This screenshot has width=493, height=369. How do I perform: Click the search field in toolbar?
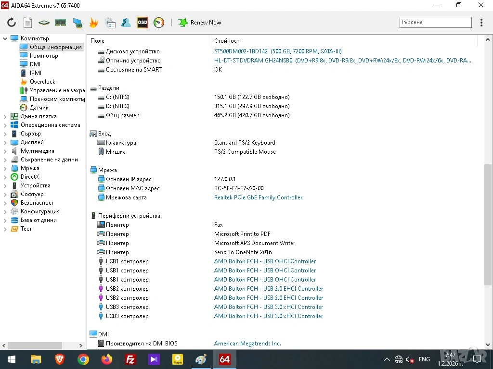[x=435, y=22]
